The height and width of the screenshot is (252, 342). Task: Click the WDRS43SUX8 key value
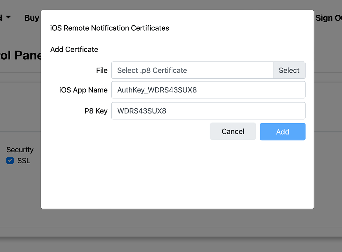[x=142, y=110]
